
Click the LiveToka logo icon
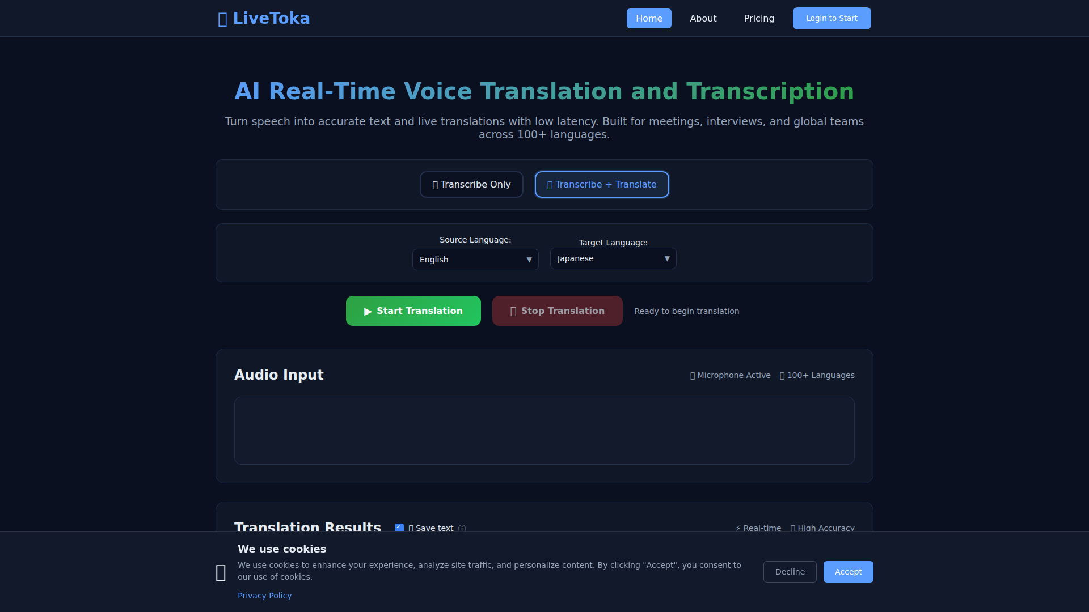(222, 19)
